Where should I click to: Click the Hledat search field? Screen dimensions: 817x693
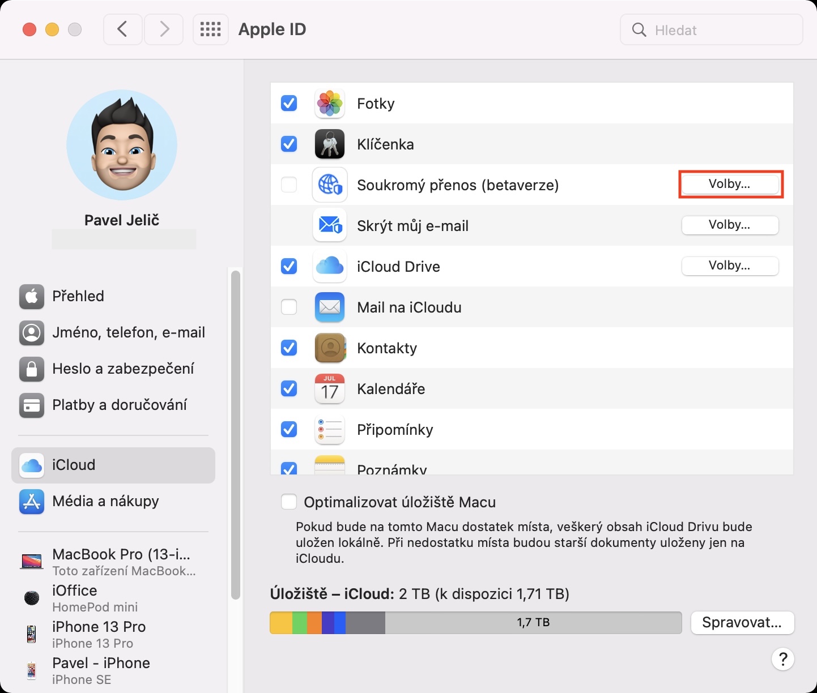coord(712,30)
